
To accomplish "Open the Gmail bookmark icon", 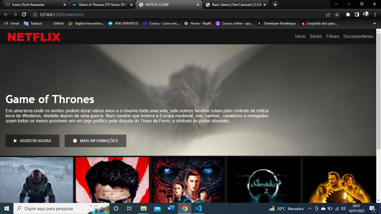I will [x=6, y=23].
